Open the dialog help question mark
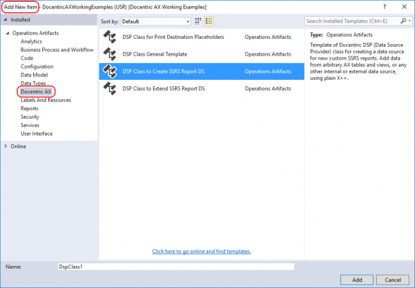 pos(385,7)
